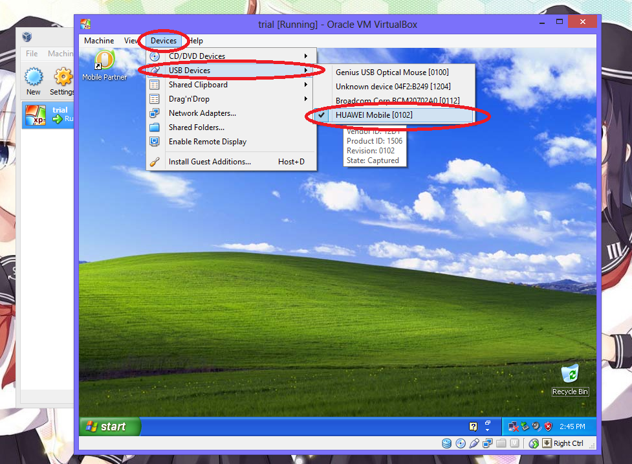
Task: Click the optical disc status bar icon
Action: click(x=459, y=443)
